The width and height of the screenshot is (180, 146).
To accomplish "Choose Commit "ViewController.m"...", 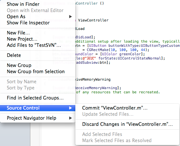I will (x=127, y=108).
